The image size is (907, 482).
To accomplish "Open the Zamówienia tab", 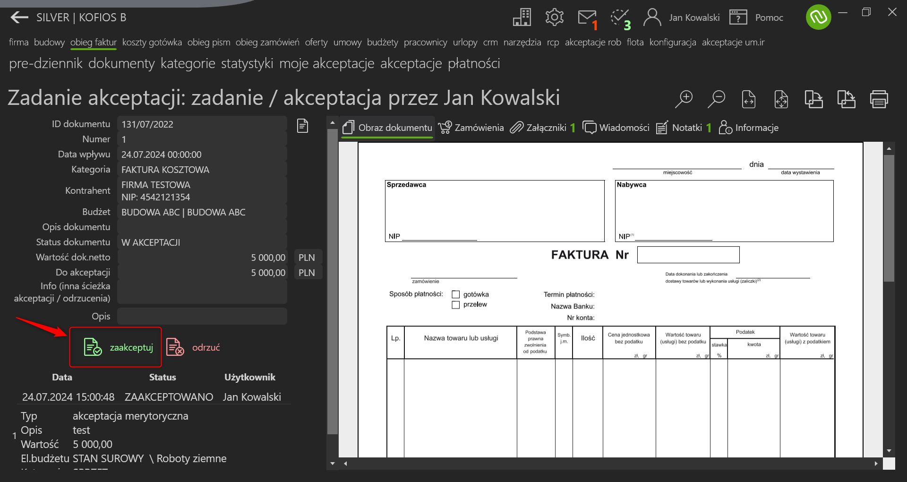I will coord(471,128).
